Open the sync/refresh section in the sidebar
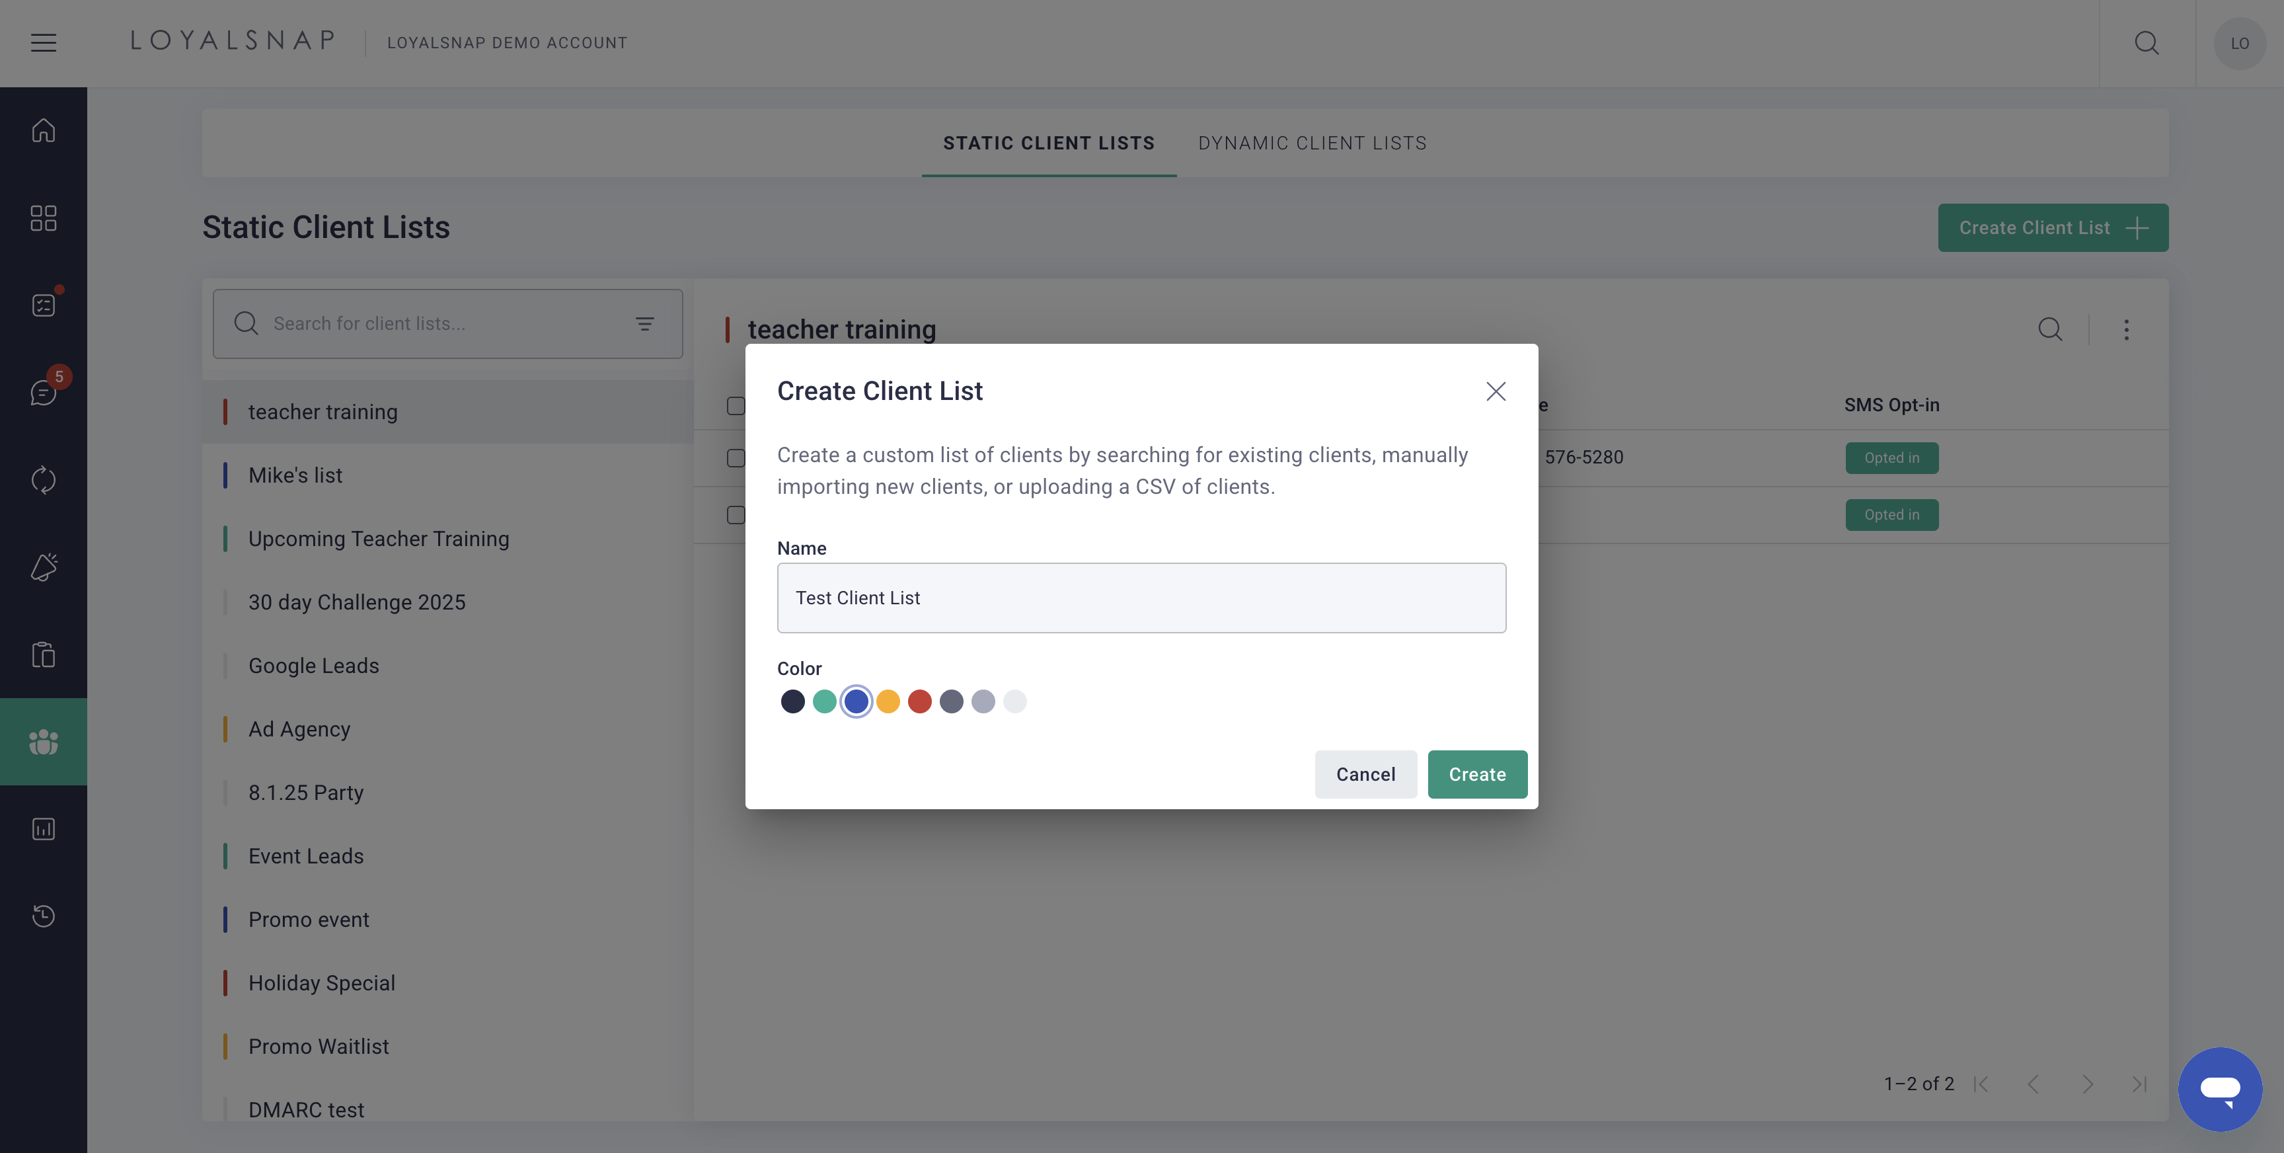The height and width of the screenshot is (1153, 2284). click(42, 480)
